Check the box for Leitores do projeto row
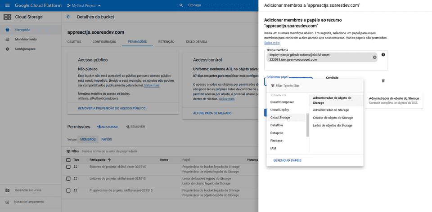The image size is (432, 212). (68, 179)
